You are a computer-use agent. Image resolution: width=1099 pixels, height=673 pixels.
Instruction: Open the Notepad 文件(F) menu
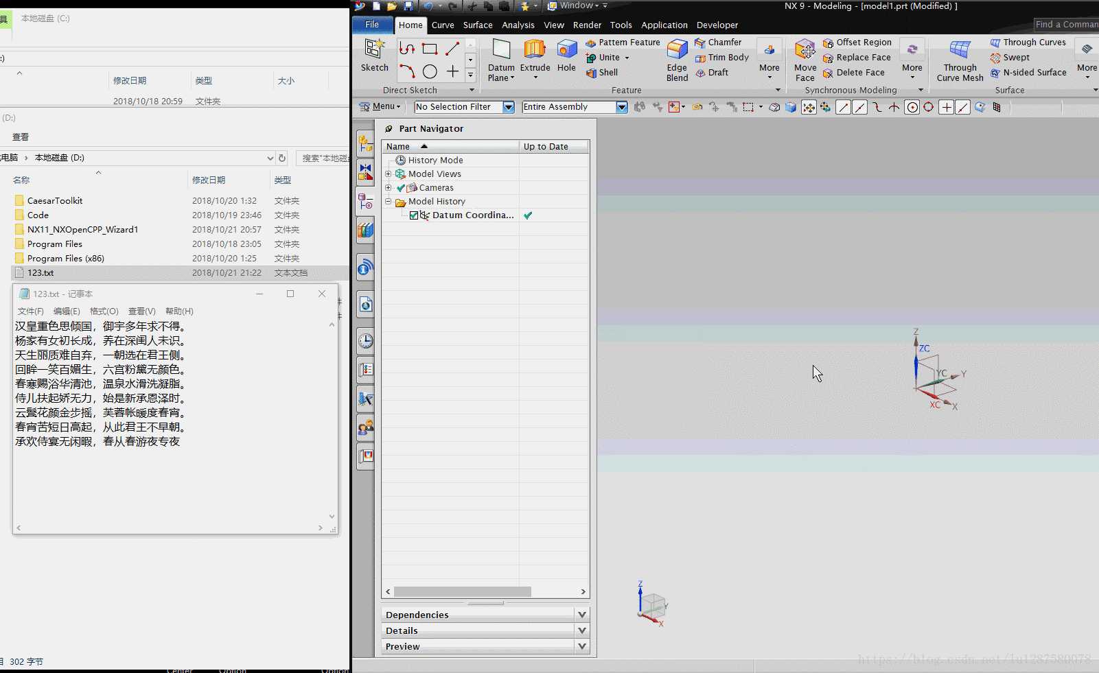point(30,311)
